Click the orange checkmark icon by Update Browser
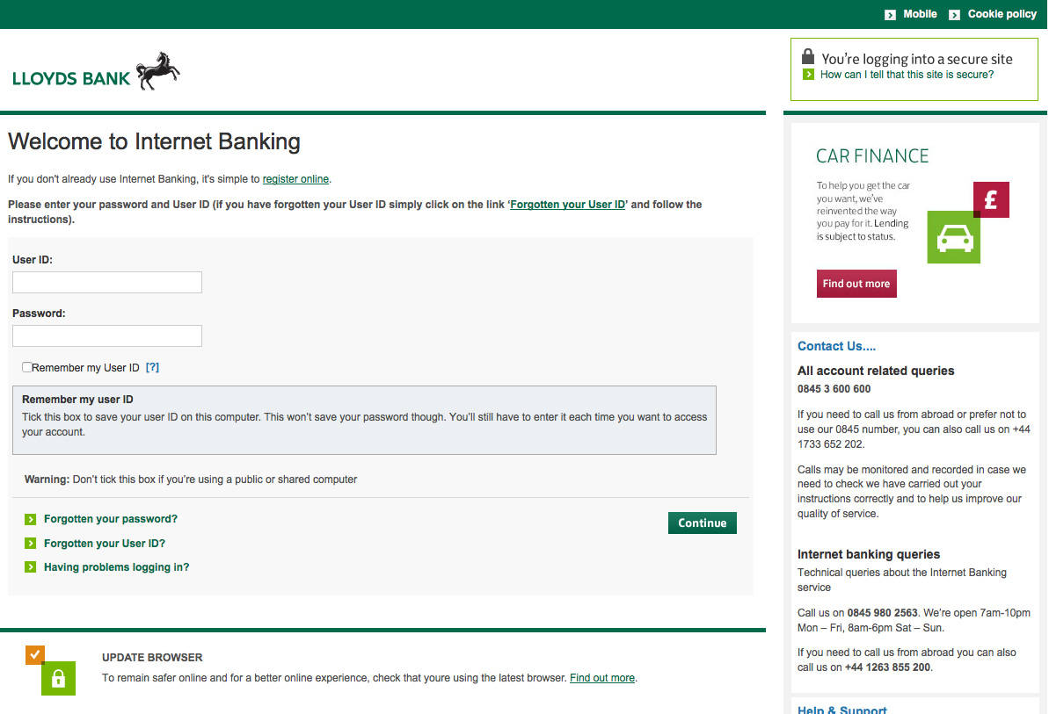1049x714 pixels. 35,654
